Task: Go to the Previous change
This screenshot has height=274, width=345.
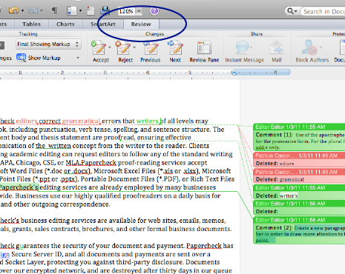Action: [x=151, y=52]
